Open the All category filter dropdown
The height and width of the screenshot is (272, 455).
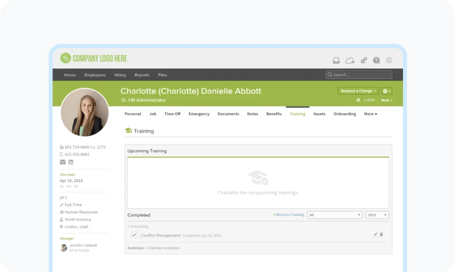335,215
